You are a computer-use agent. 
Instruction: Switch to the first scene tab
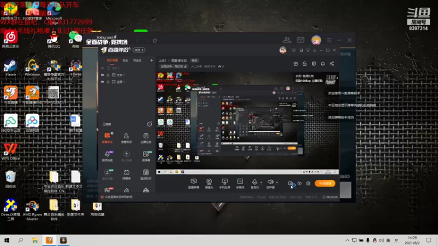pos(112,61)
